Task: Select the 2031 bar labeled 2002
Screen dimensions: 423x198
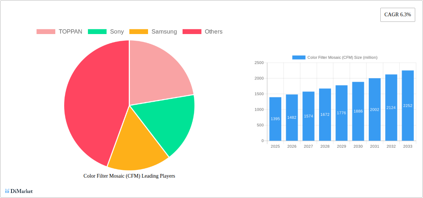Action: [375, 109]
